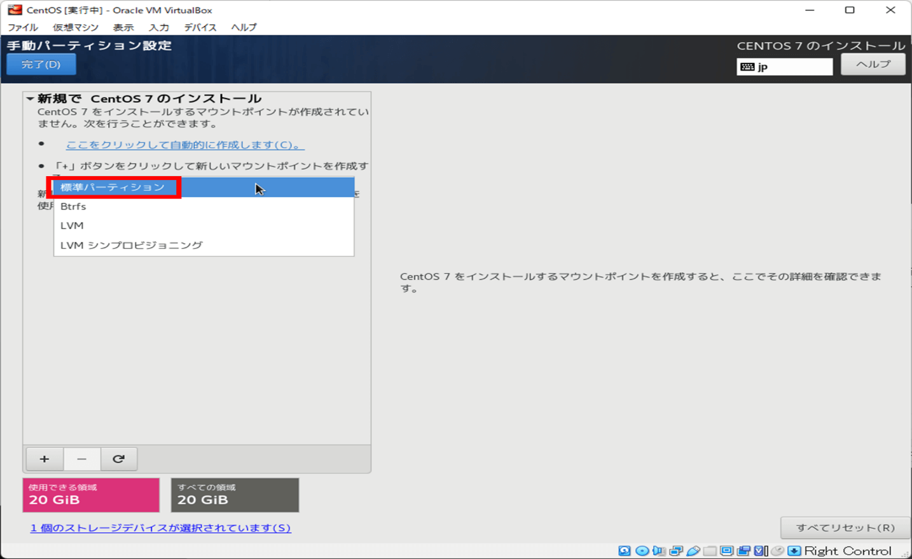Click the keyboard layout icon beside jp
Viewport: 912px width, 559px height.
click(747, 67)
